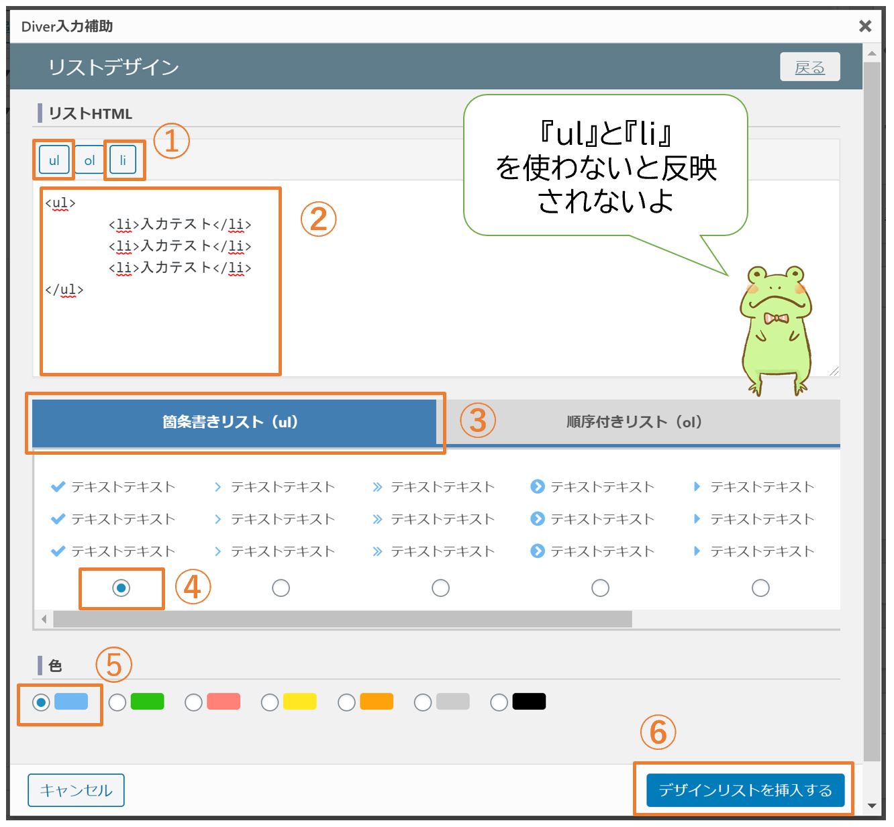Screen dimensions: 894x827
Task: Select the double chevron list style radio
Action: click(441, 588)
